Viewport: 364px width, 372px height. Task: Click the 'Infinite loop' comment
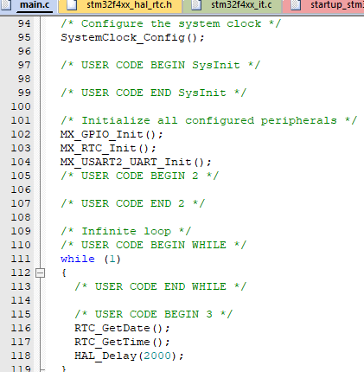point(125,231)
